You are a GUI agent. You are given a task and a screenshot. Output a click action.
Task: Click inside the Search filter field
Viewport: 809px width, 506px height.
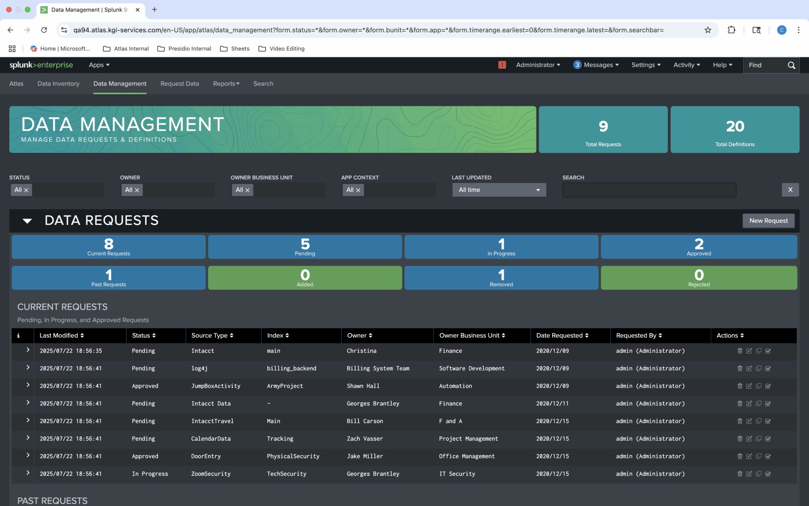[x=649, y=190]
